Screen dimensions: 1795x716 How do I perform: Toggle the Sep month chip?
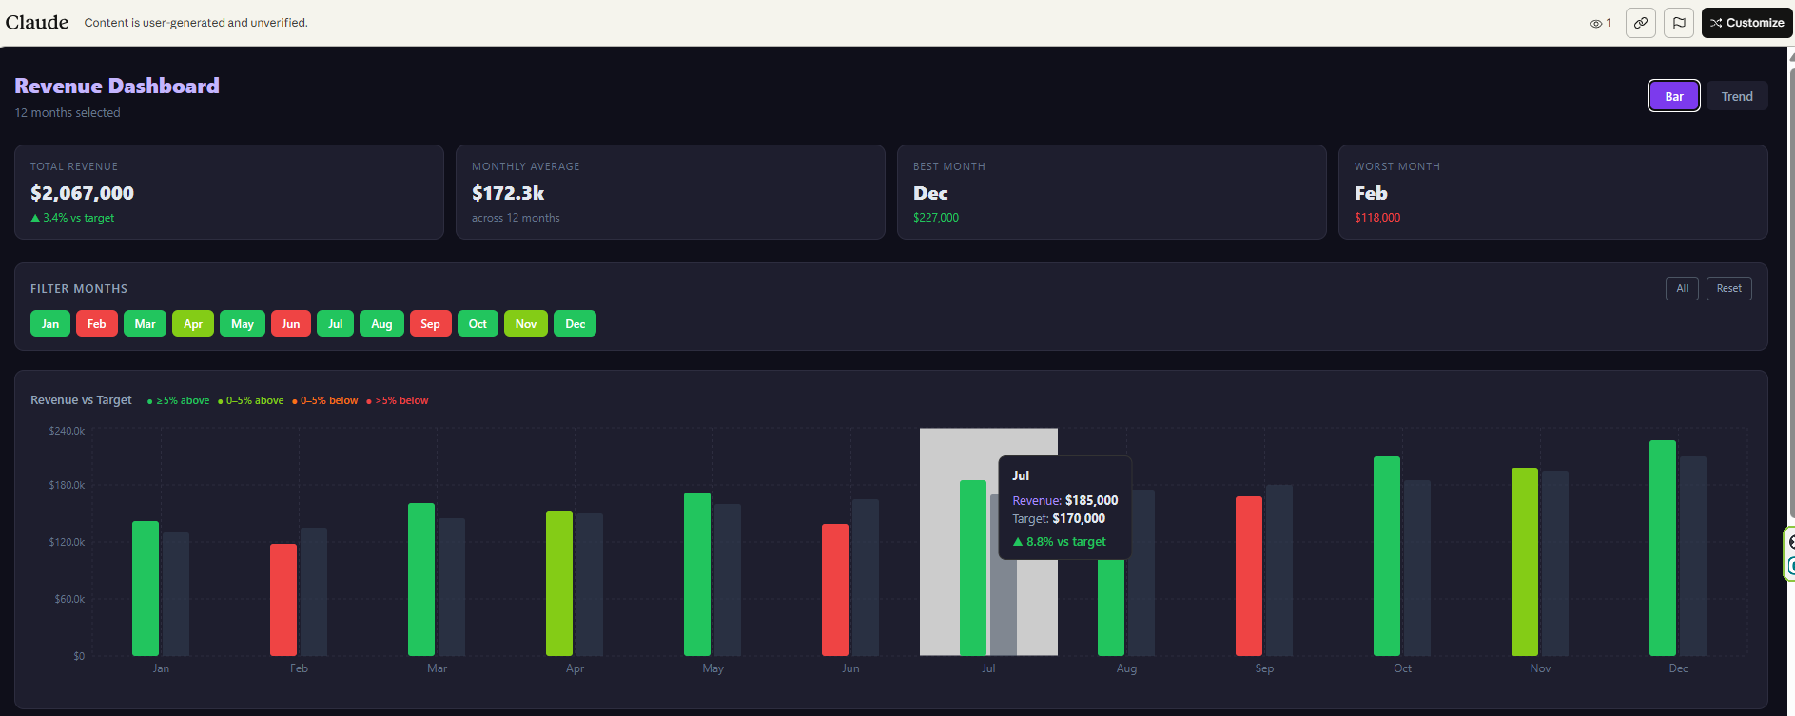(x=430, y=324)
